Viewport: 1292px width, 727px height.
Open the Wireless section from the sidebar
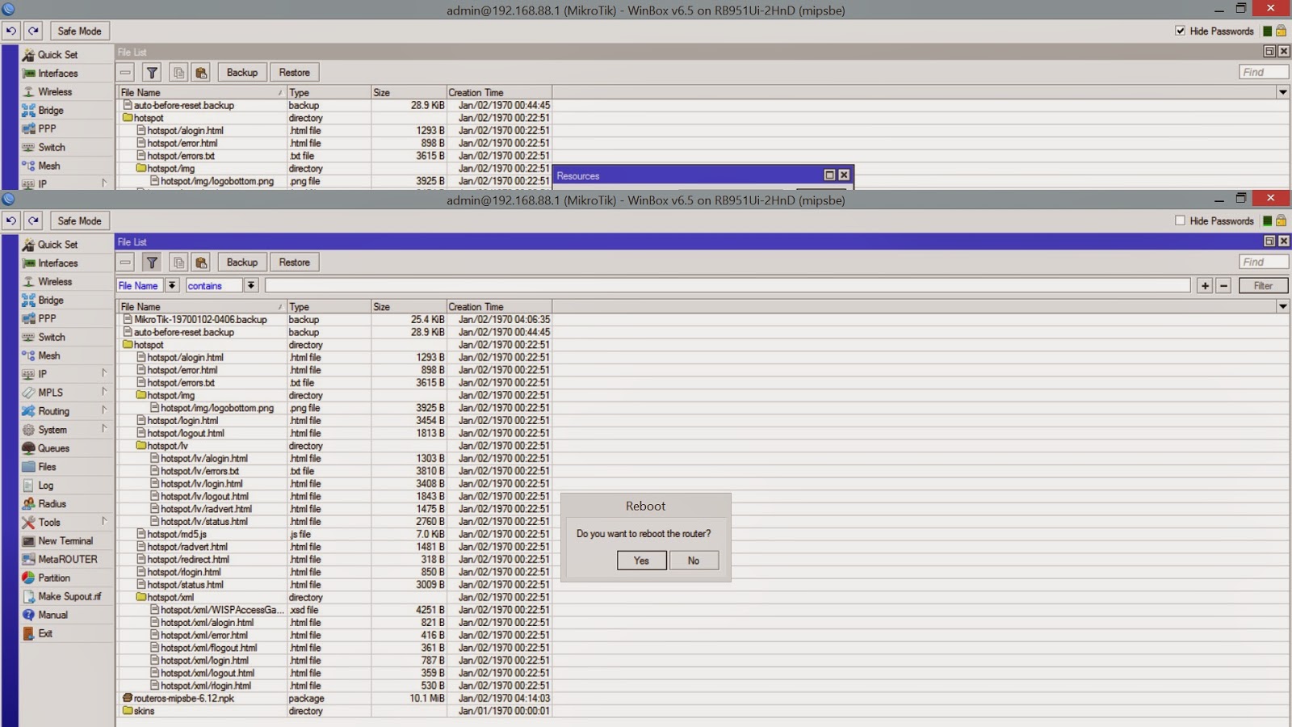coord(53,281)
